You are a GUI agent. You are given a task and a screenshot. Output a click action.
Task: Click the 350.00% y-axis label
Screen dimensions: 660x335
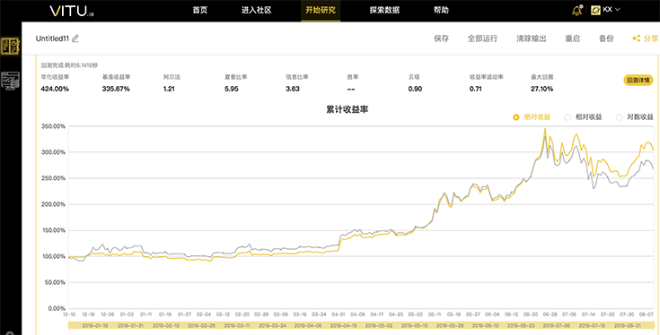(x=54, y=126)
